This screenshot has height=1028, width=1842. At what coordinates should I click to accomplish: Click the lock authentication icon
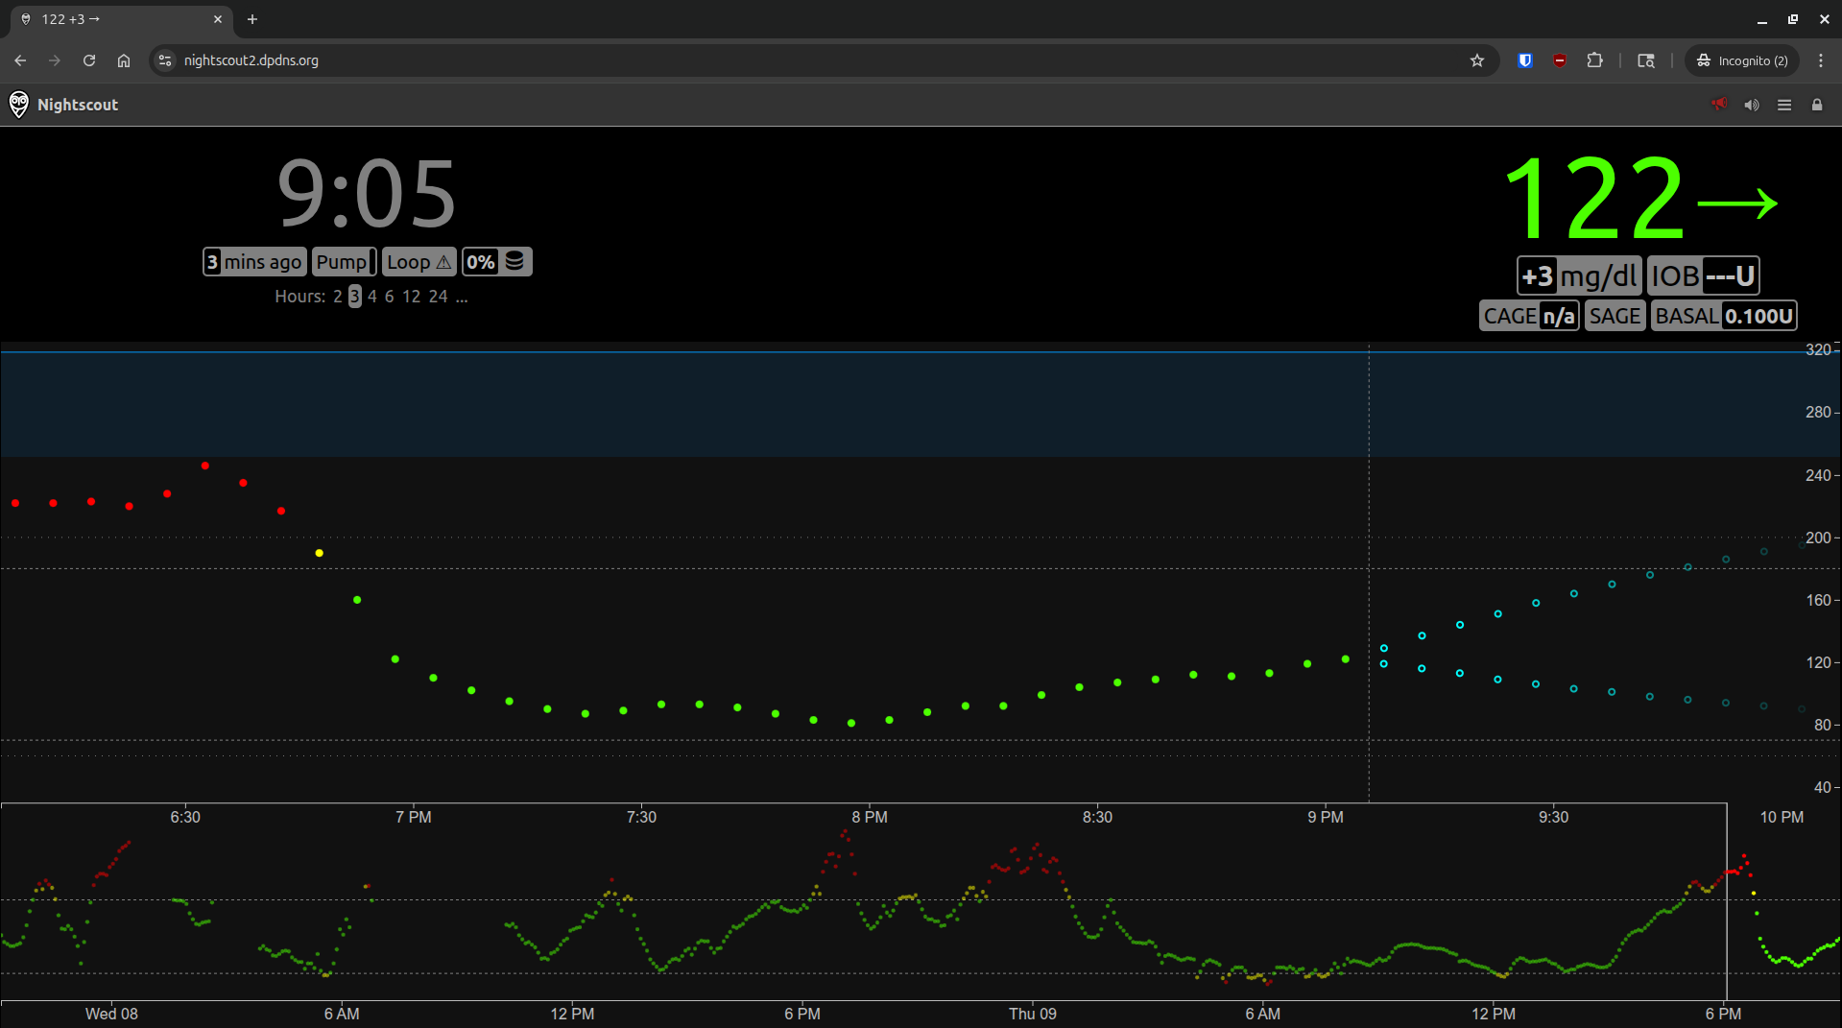pos(1817,105)
